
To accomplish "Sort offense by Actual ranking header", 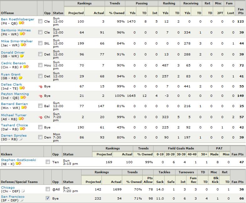I will [x=99, y=13].
